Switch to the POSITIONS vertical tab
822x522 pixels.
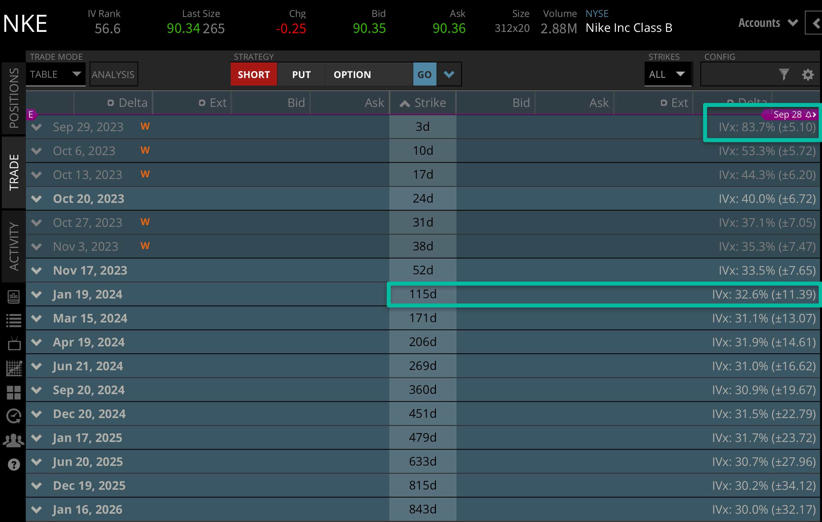[14, 98]
